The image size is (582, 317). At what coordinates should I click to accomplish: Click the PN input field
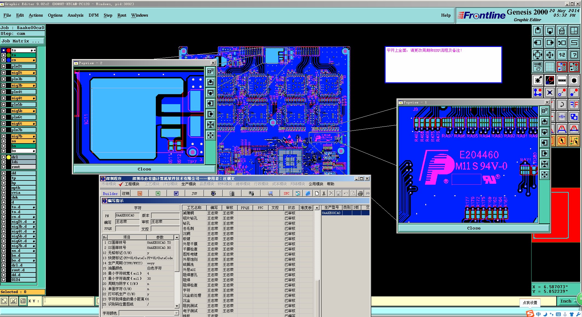(x=127, y=216)
